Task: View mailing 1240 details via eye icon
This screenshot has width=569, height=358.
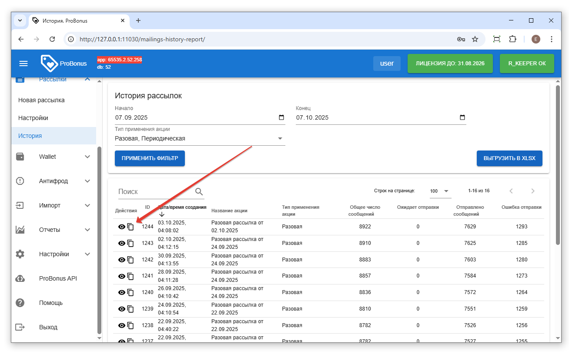Action: tap(122, 293)
